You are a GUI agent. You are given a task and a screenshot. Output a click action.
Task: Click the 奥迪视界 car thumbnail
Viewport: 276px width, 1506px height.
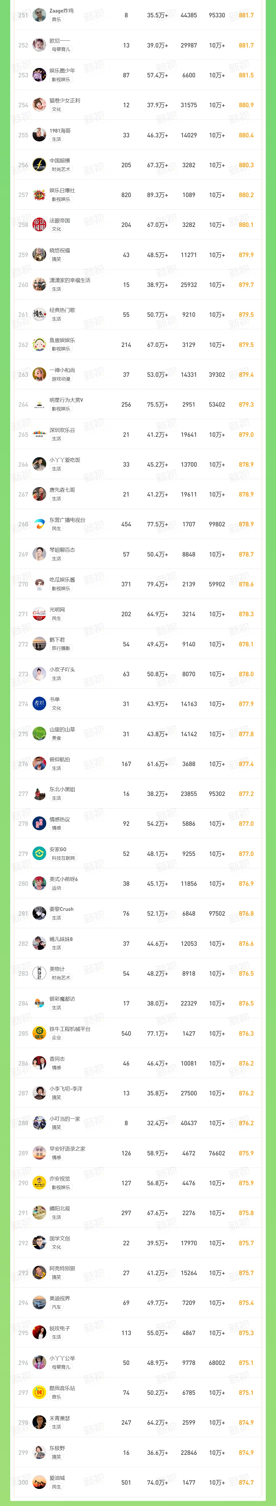coord(39,1303)
